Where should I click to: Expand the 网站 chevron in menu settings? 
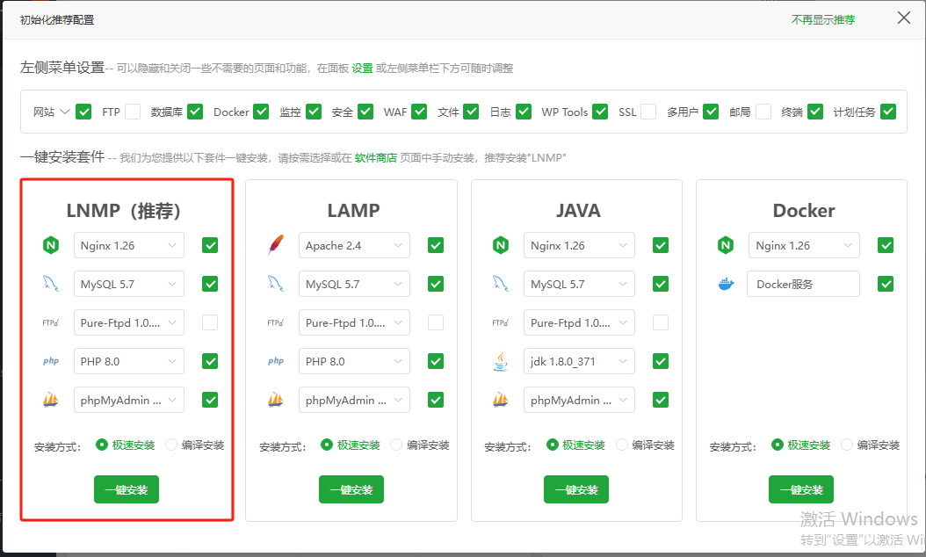[64, 112]
